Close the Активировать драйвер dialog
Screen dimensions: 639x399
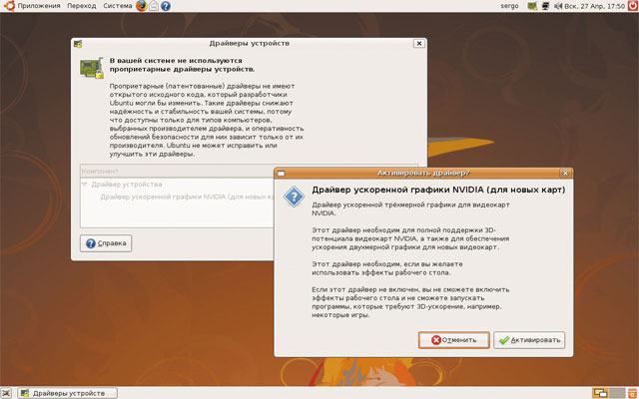pyautogui.click(x=565, y=173)
